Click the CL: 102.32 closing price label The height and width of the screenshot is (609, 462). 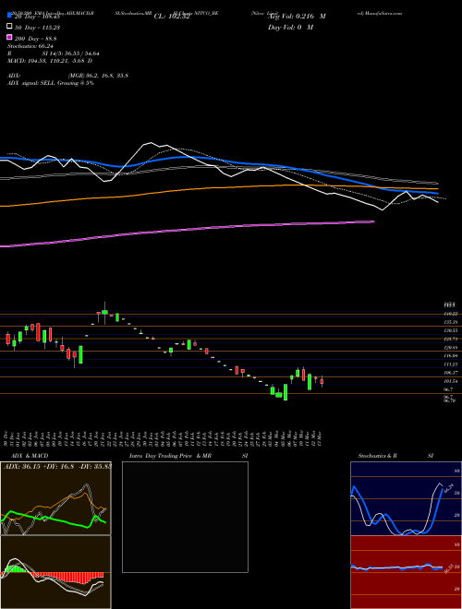tap(172, 17)
